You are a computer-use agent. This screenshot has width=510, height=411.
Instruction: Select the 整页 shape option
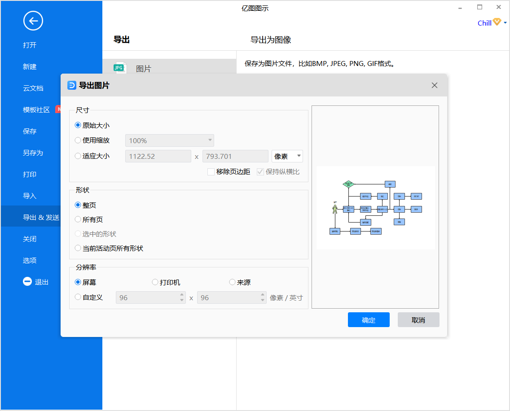[x=78, y=205]
